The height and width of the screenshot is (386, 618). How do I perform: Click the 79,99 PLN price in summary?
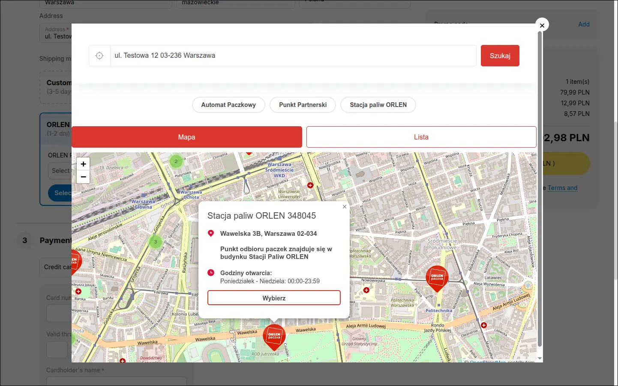pyautogui.click(x=575, y=92)
